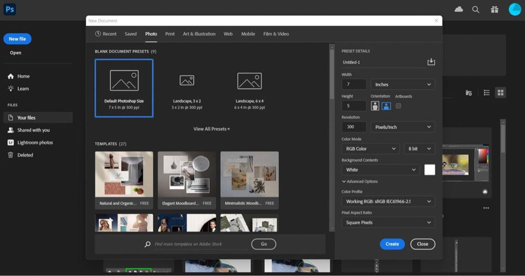Switch to the Mobile tab

[x=248, y=34]
